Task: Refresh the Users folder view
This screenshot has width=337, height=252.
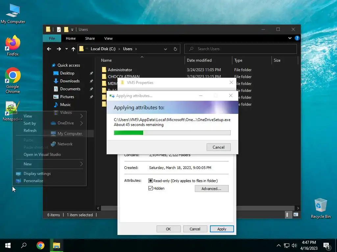Action: [175, 49]
